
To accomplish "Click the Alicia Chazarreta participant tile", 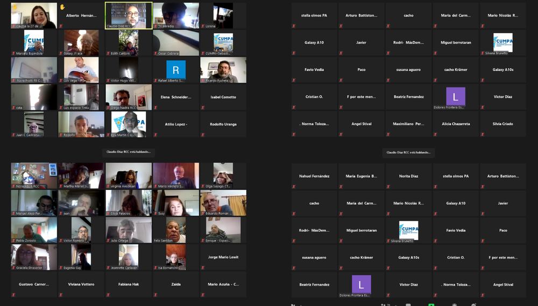I will click(456, 124).
